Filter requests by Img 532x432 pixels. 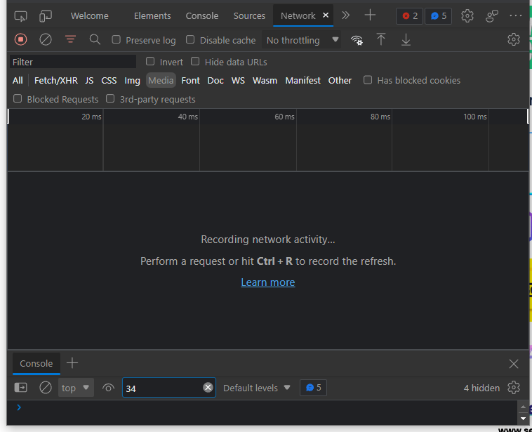pyautogui.click(x=133, y=81)
